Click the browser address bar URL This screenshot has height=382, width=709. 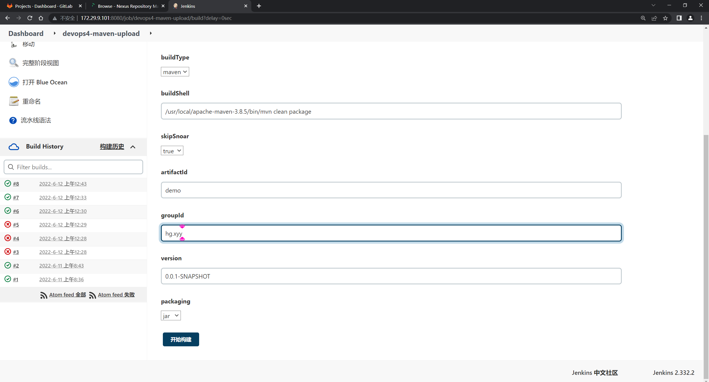point(156,18)
